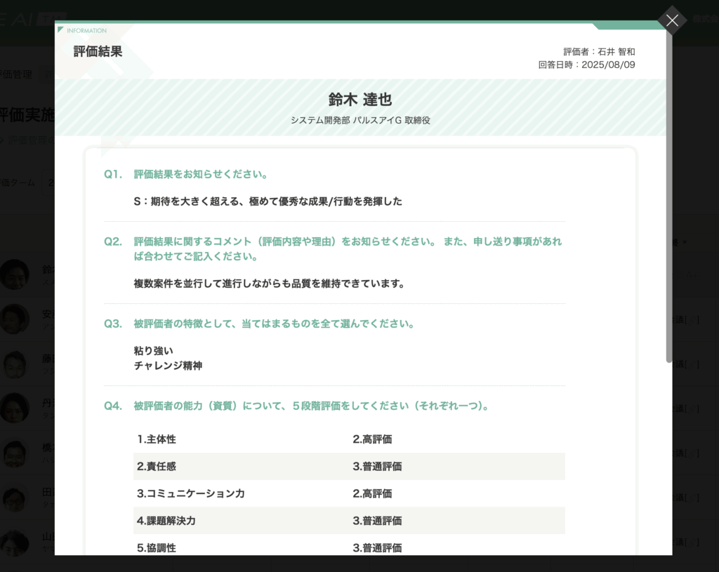Click the Q2 question about 評価結果に関するコメント
The height and width of the screenshot is (572, 719).
click(348, 249)
